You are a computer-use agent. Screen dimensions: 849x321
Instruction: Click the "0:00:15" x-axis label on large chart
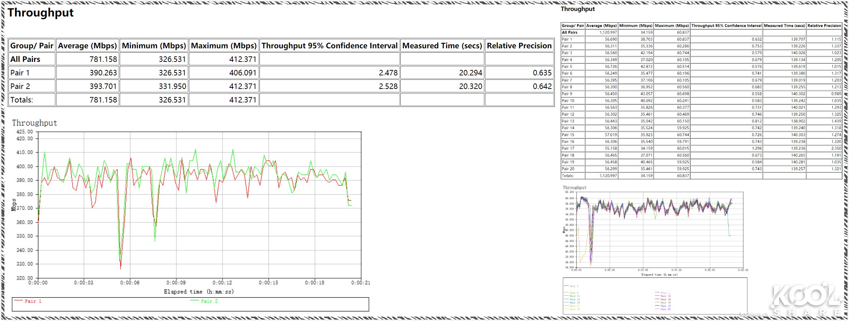click(268, 283)
